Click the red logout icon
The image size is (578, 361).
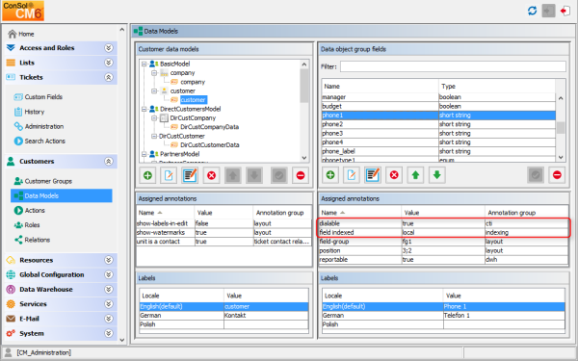coord(565,11)
